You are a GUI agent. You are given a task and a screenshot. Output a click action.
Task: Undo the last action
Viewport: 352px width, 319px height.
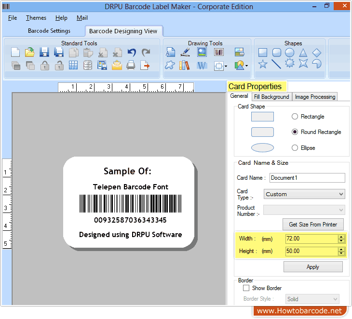coord(132,53)
